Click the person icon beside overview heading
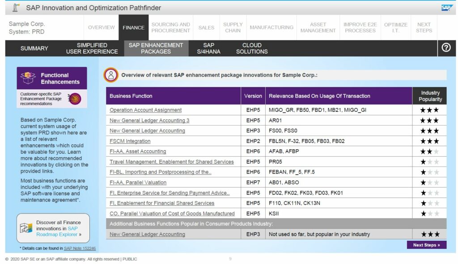Viewport: 458px width, 264px height. tap(111, 75)
